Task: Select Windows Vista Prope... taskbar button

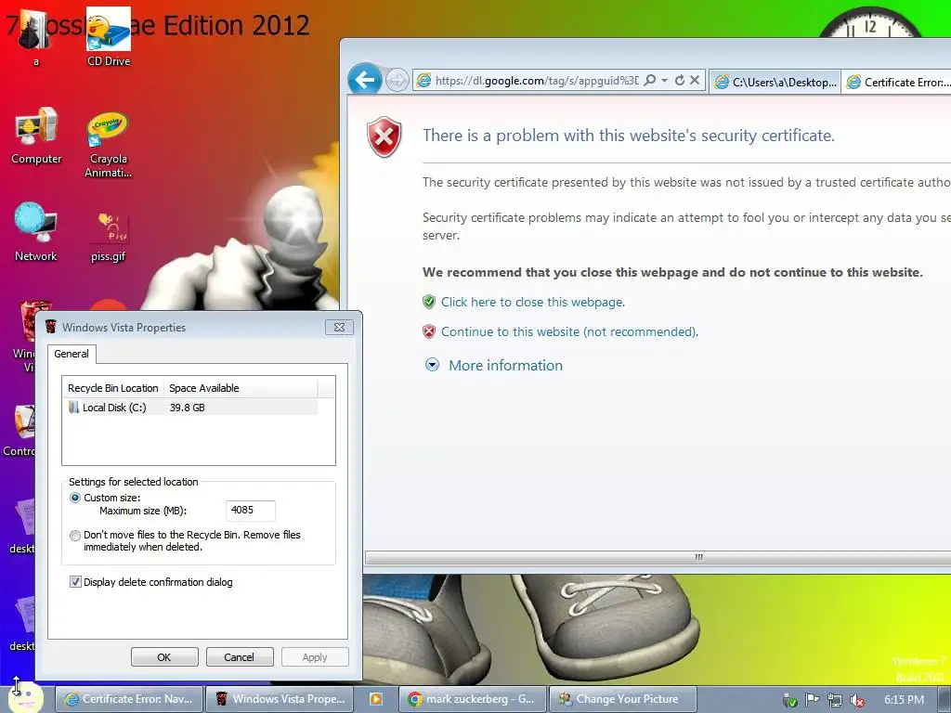Action: [x=280, y=699]
